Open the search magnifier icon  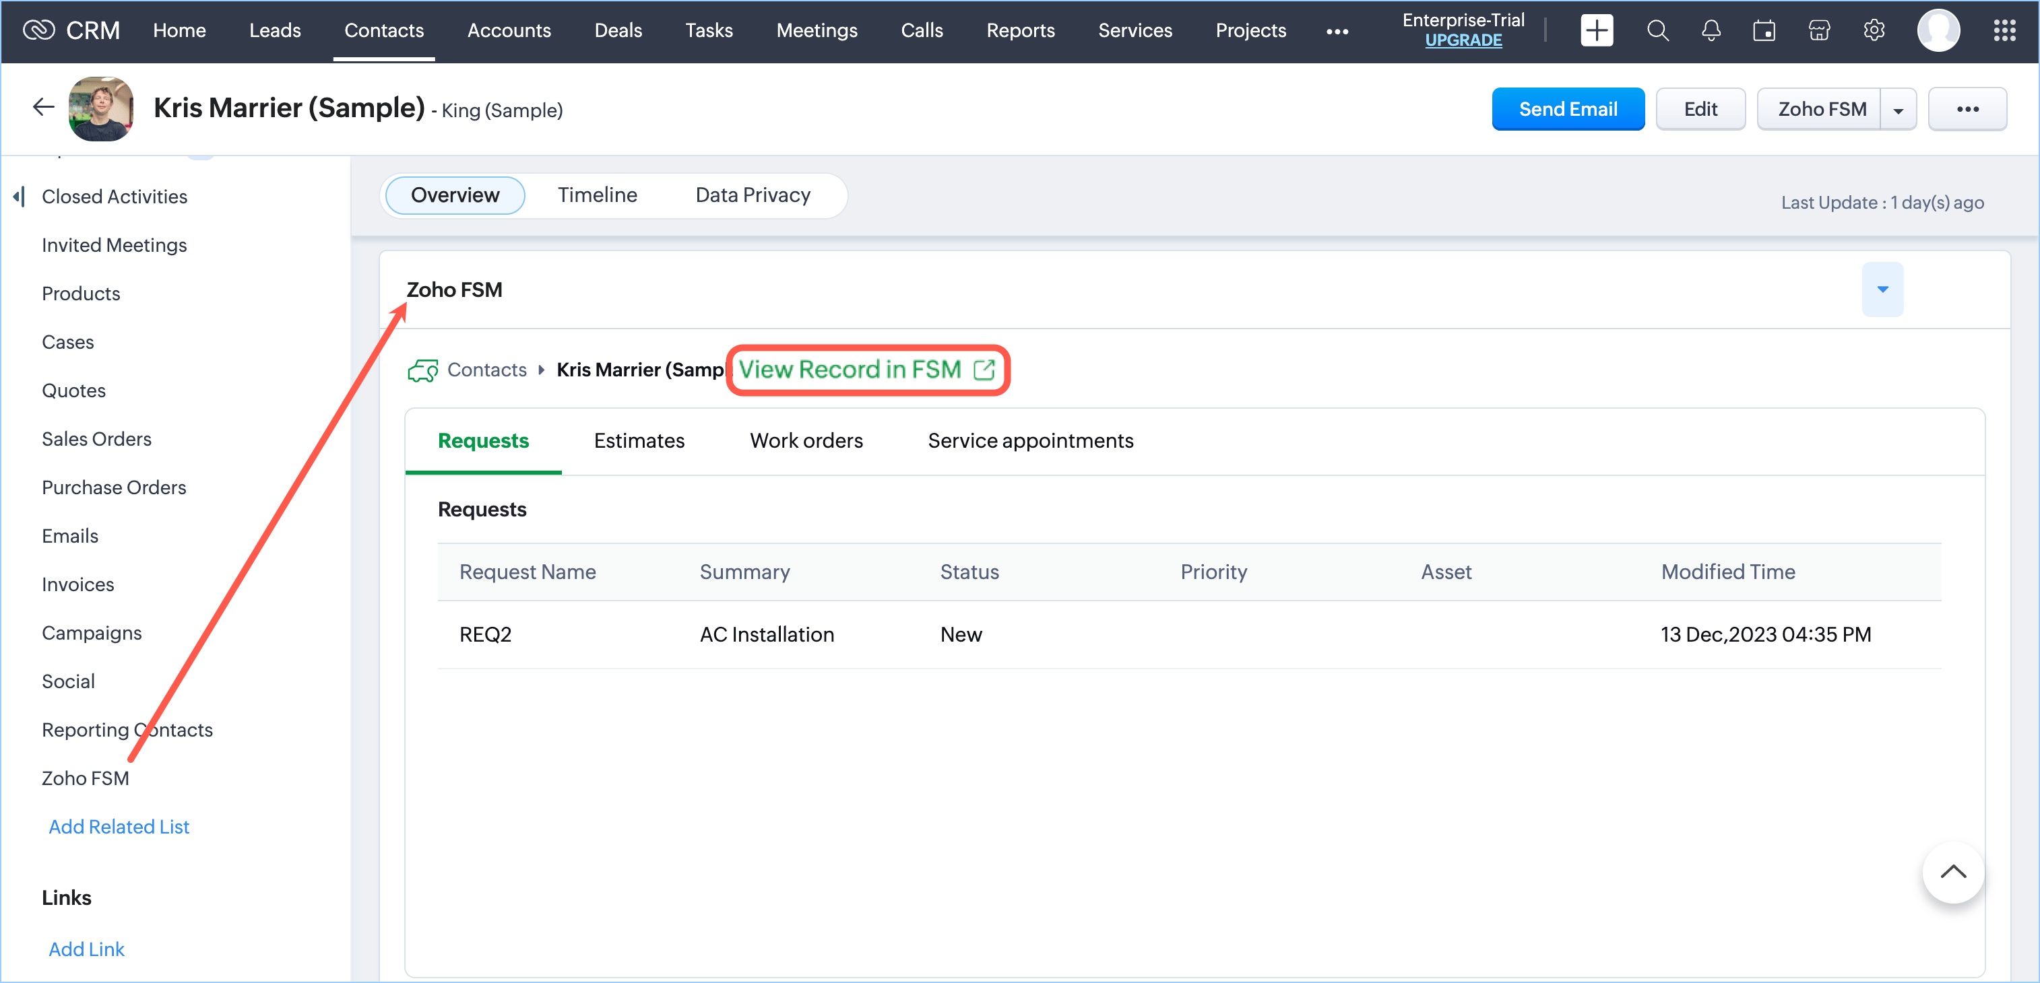click(1657, 31)
